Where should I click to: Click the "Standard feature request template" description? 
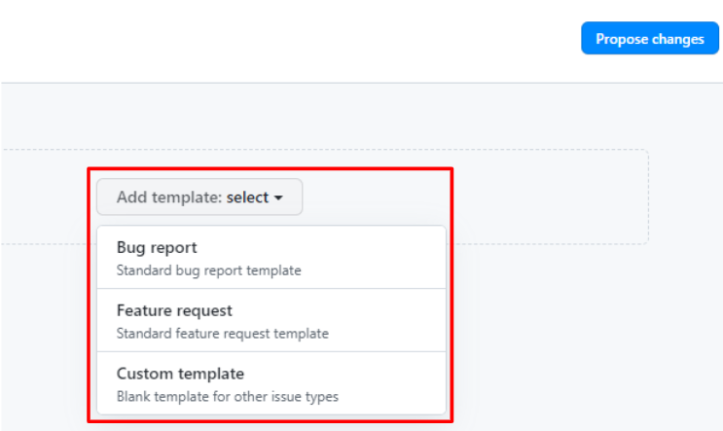pyautogui.click(x=222, y=333)
